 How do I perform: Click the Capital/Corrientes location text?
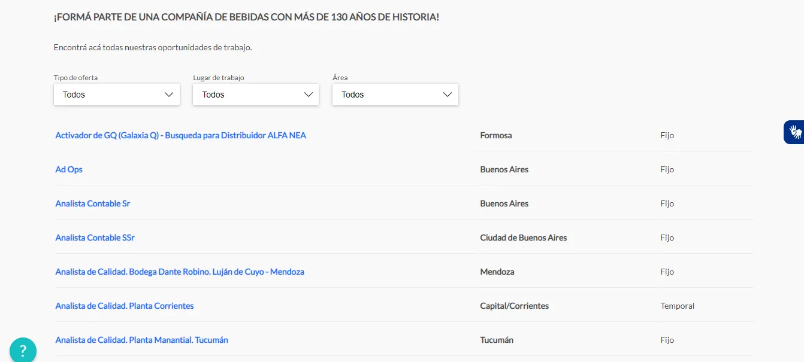tap(515, 306)
